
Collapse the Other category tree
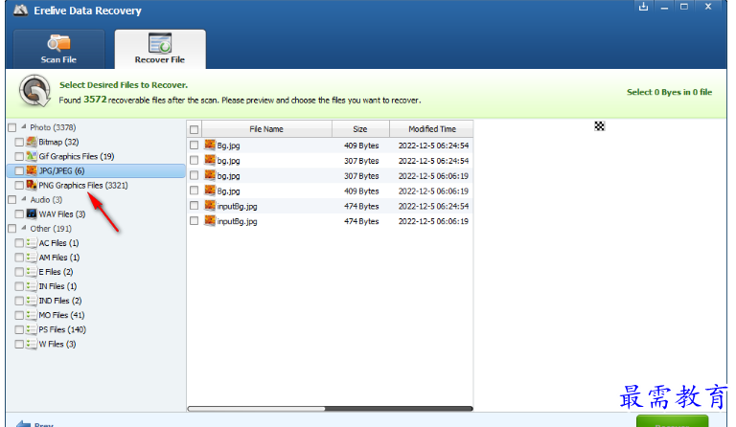coord(23,228)
